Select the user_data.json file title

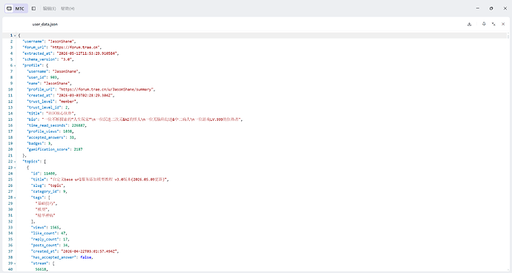(x=45, y=24)
